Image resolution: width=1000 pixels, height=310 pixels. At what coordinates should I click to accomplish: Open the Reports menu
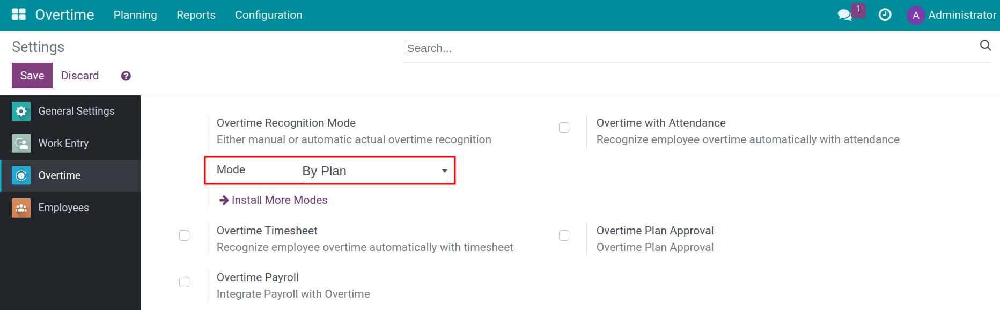(x=196, y=15)
